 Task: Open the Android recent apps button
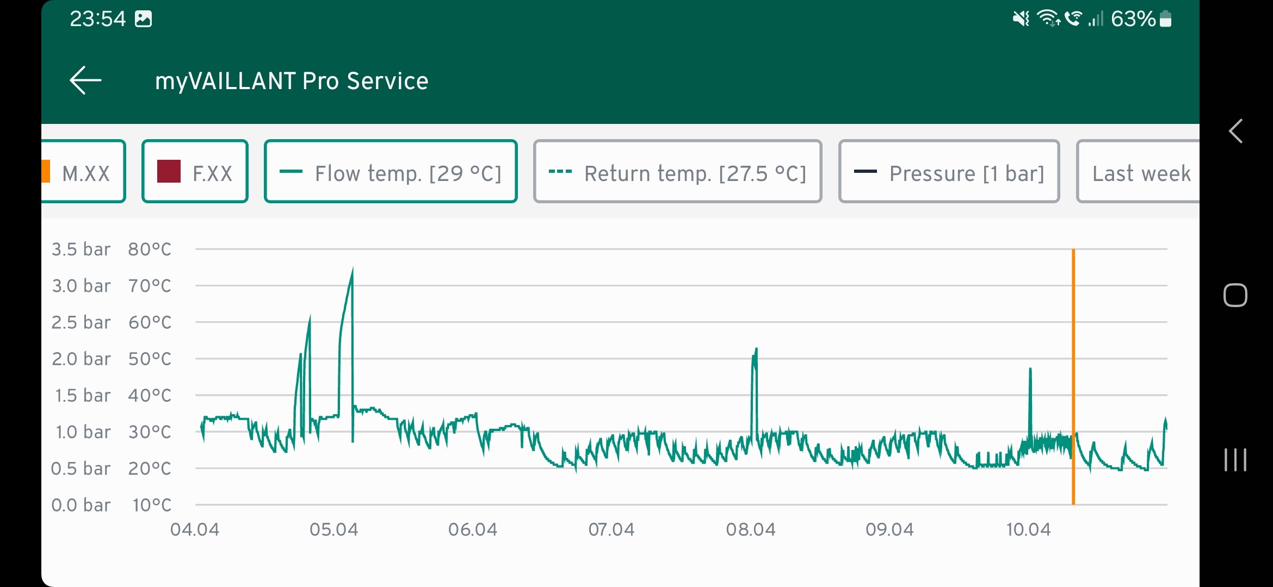click(1235, 460)
